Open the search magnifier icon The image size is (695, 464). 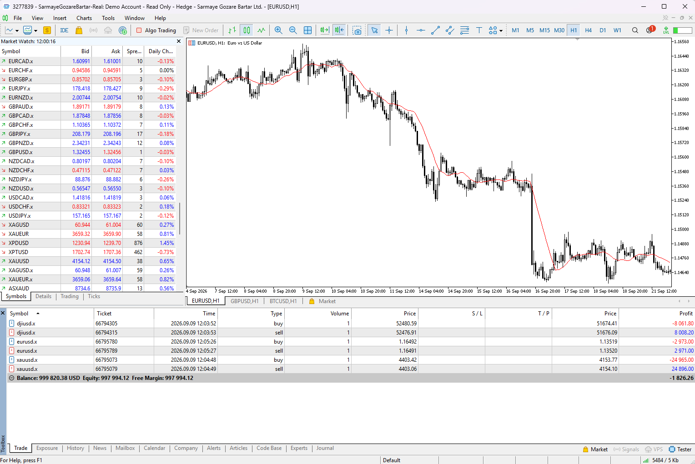pyautogui.click(x=635, y=30)
